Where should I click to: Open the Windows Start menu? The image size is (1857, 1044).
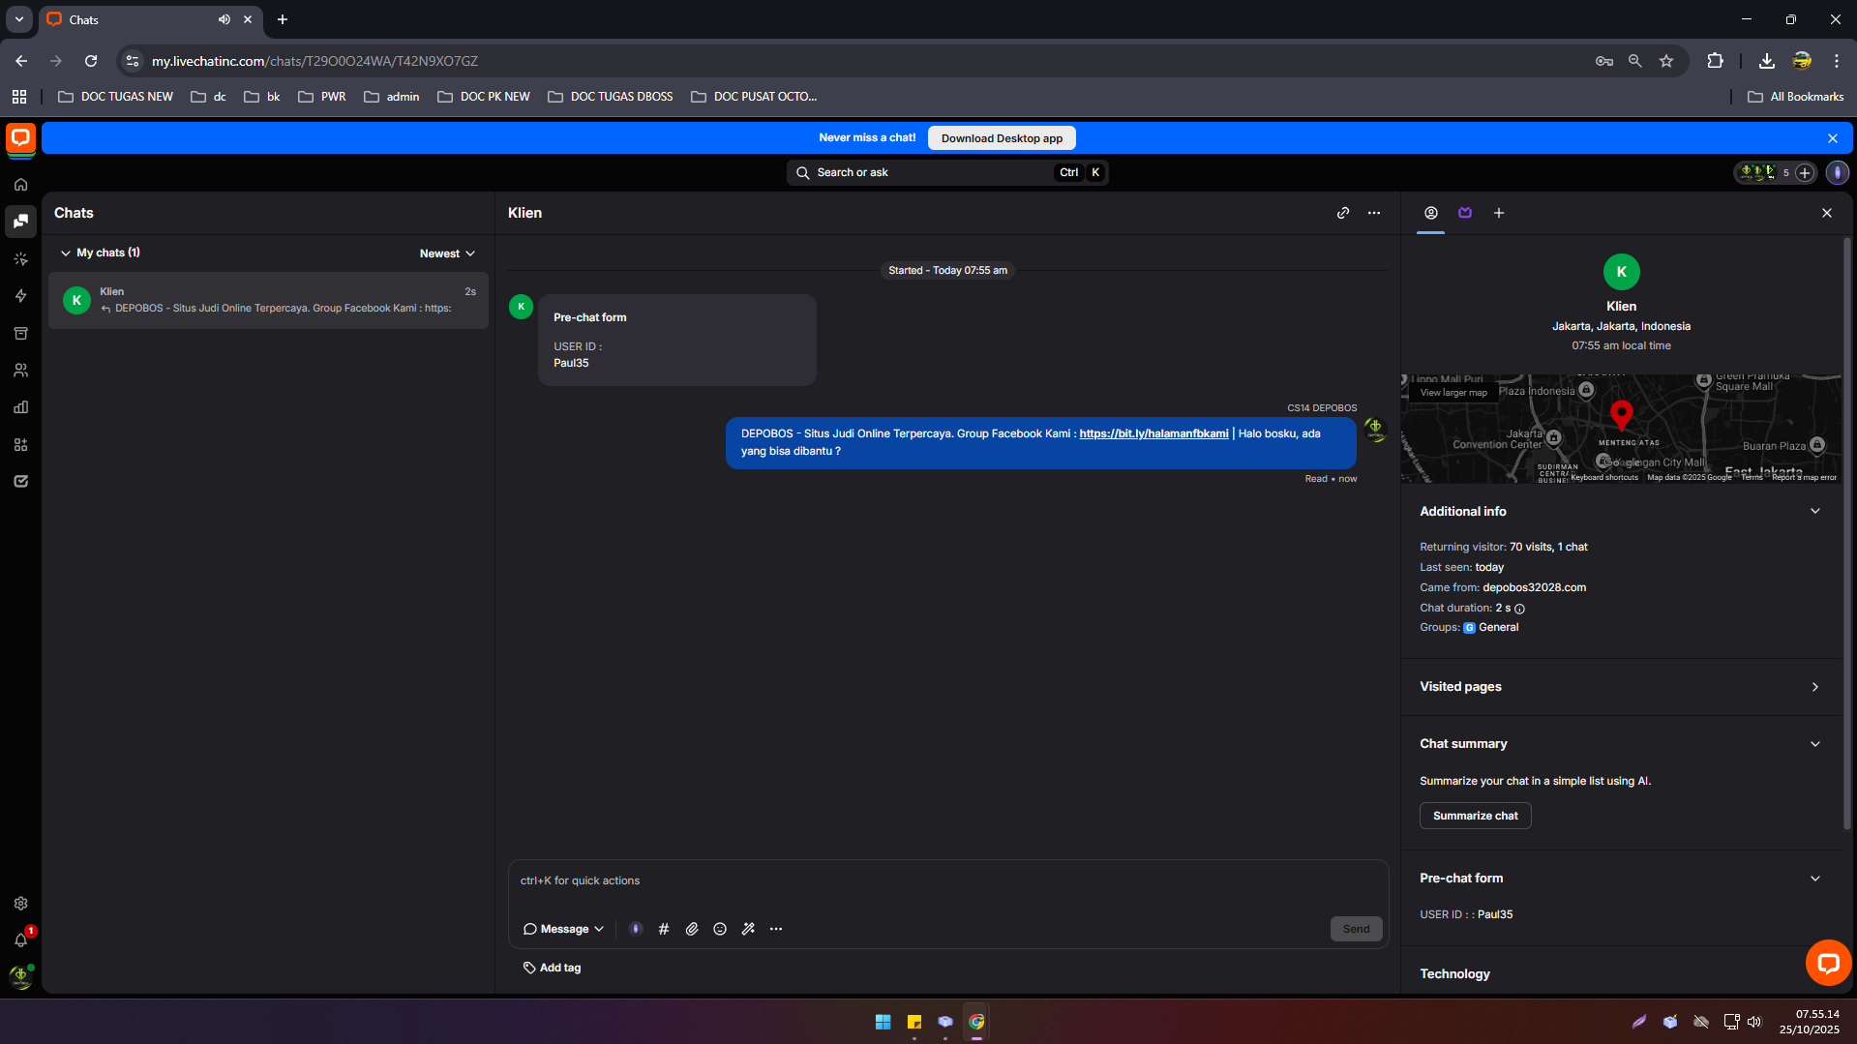[883, 1022]
